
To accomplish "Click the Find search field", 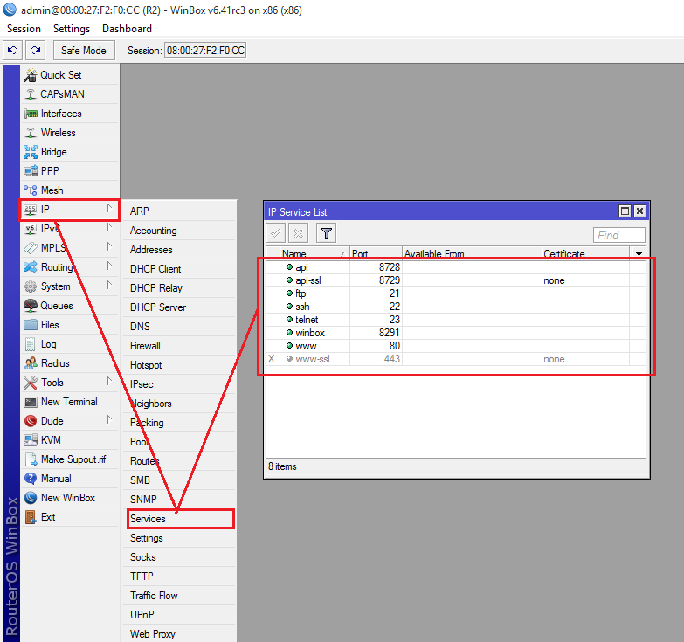I will click(x=619, y=235).
